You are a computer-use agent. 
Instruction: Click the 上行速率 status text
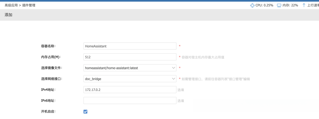313,6
